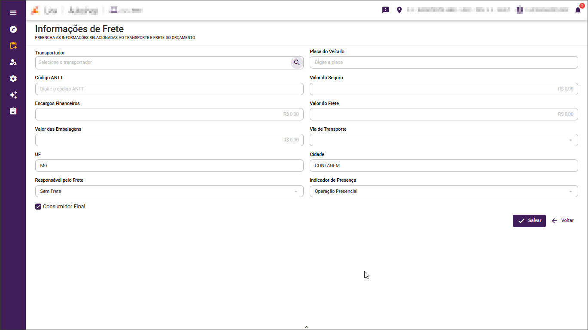Uncheck the Consumidor Final checkbox
Image resolution: width=588 pixels, height=330 pixels.
[38, 207]
